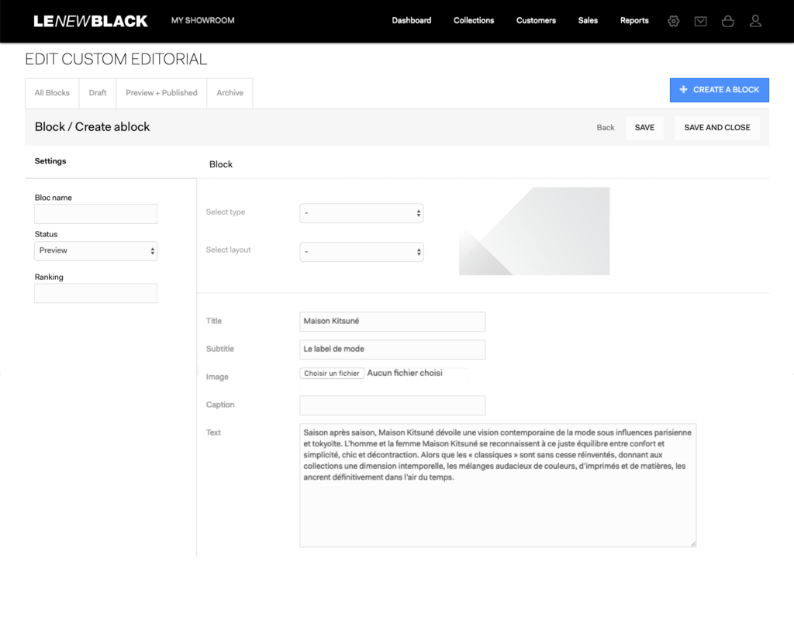Open Customers in the top menu

tap(536, 21)
